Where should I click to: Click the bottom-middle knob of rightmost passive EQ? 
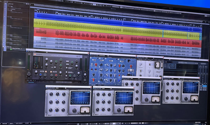tap(172, 98)
